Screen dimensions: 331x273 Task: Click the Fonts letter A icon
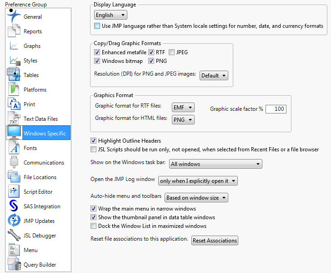coord(14,148)
